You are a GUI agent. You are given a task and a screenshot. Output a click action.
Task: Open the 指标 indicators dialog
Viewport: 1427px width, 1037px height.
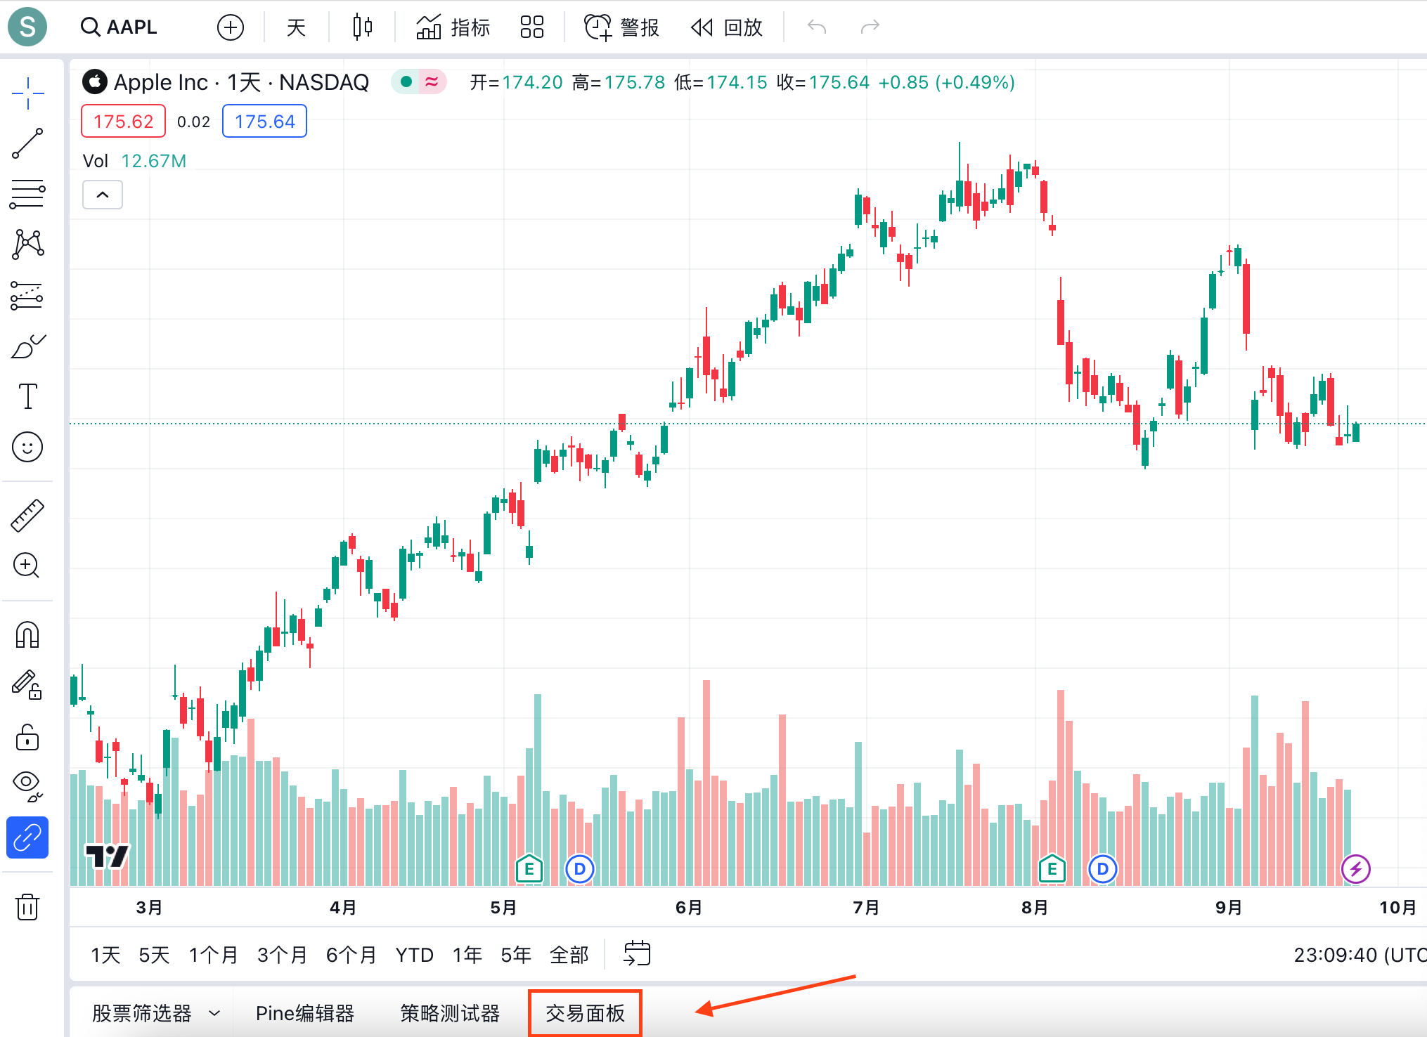[453, 27]
